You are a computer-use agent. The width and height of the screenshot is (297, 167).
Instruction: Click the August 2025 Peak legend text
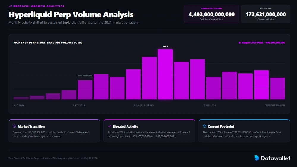263,43
